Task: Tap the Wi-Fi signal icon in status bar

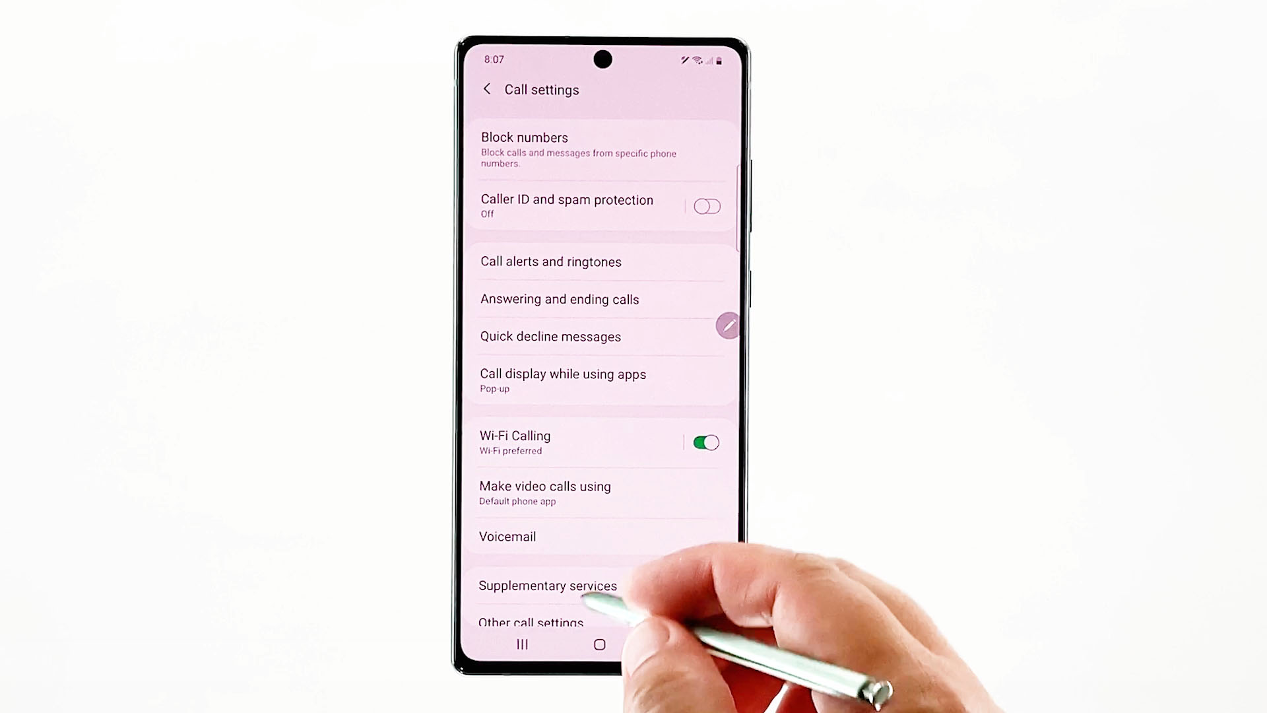Action: click(x=697, y=59)
